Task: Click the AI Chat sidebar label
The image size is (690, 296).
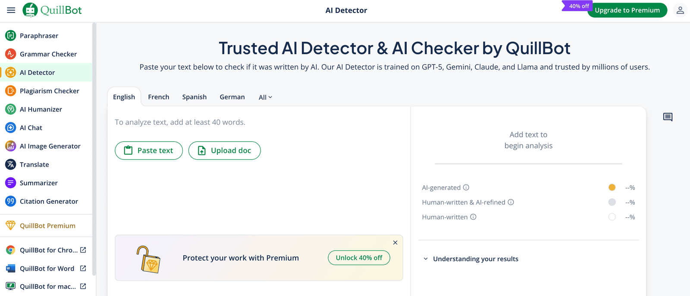Action: pyautogui.click(x=31, y=128)
